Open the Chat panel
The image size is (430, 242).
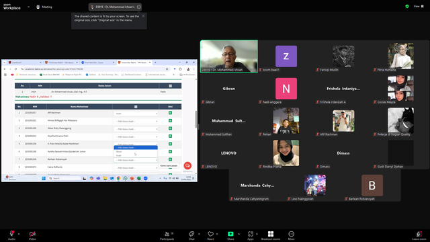tap(191, 235)
